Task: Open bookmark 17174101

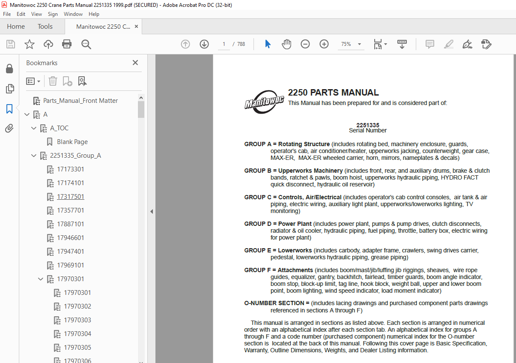Action: pos(71,183)
